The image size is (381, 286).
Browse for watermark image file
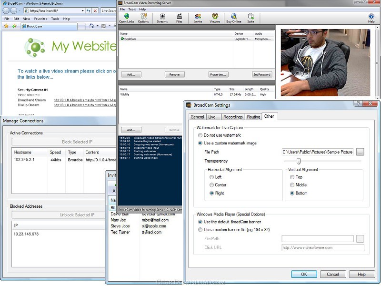point(360,152)
